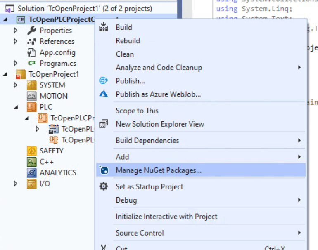Open the Add submenu arrow

click(x=299, y=157)
